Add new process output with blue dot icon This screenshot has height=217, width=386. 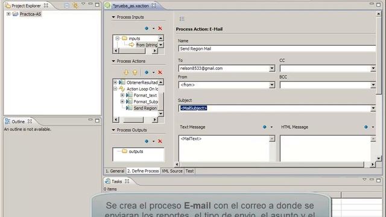pyautogui.click(x=147, y=141)
